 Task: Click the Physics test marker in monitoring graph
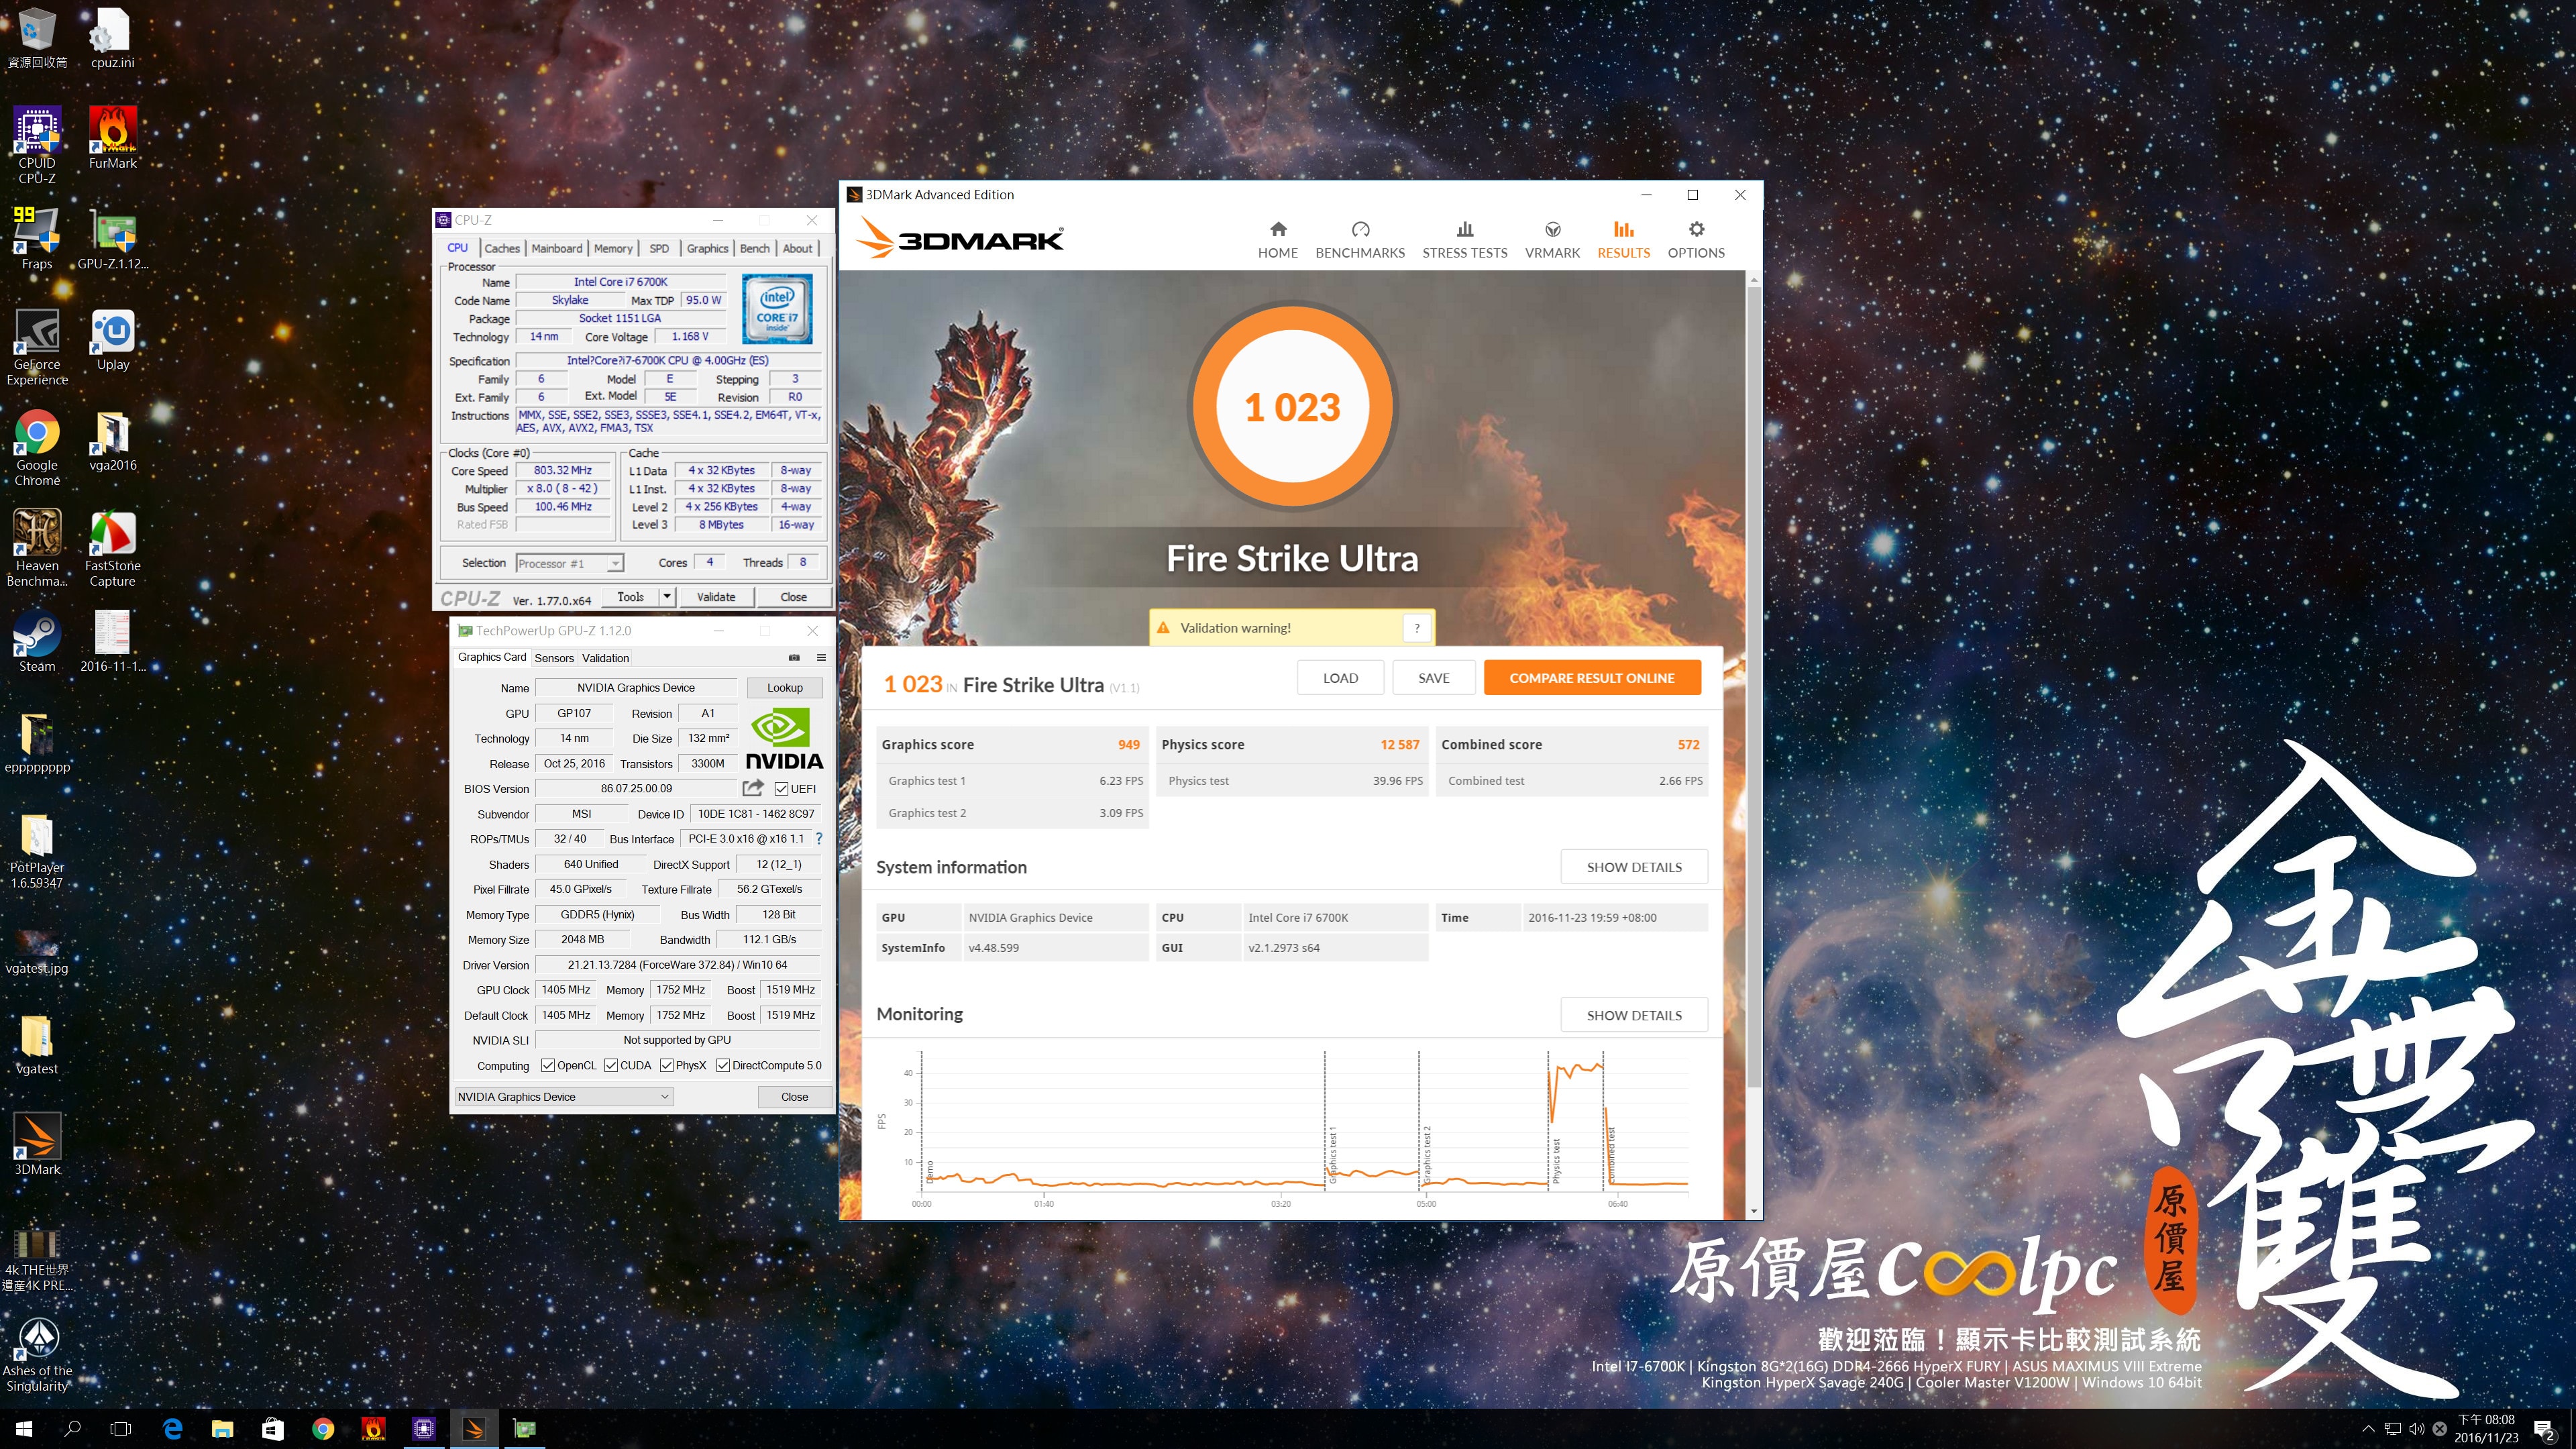[x=1556, y=1160]
